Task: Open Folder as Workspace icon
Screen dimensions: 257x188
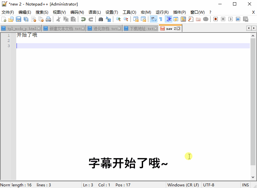Action: tap(198, 19)
